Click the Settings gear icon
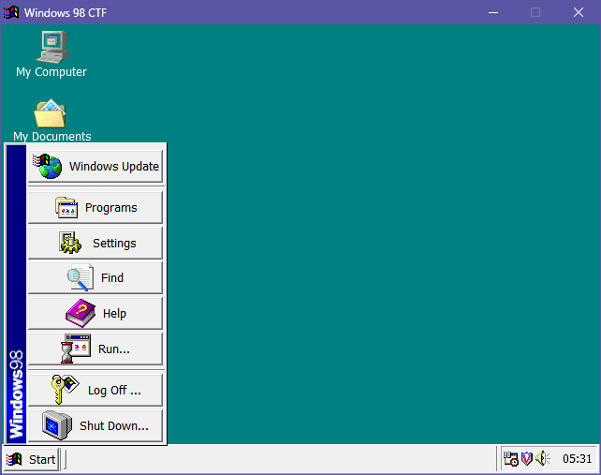The height and width of the screenshot is (475, 601). point(70,243)
